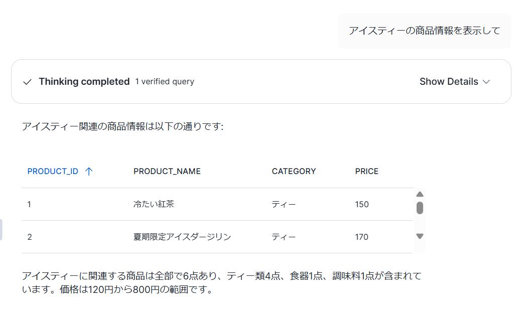Viewport: 523px width, 312px height.
Task: Click the Show Details label
Action: [449, 82]
